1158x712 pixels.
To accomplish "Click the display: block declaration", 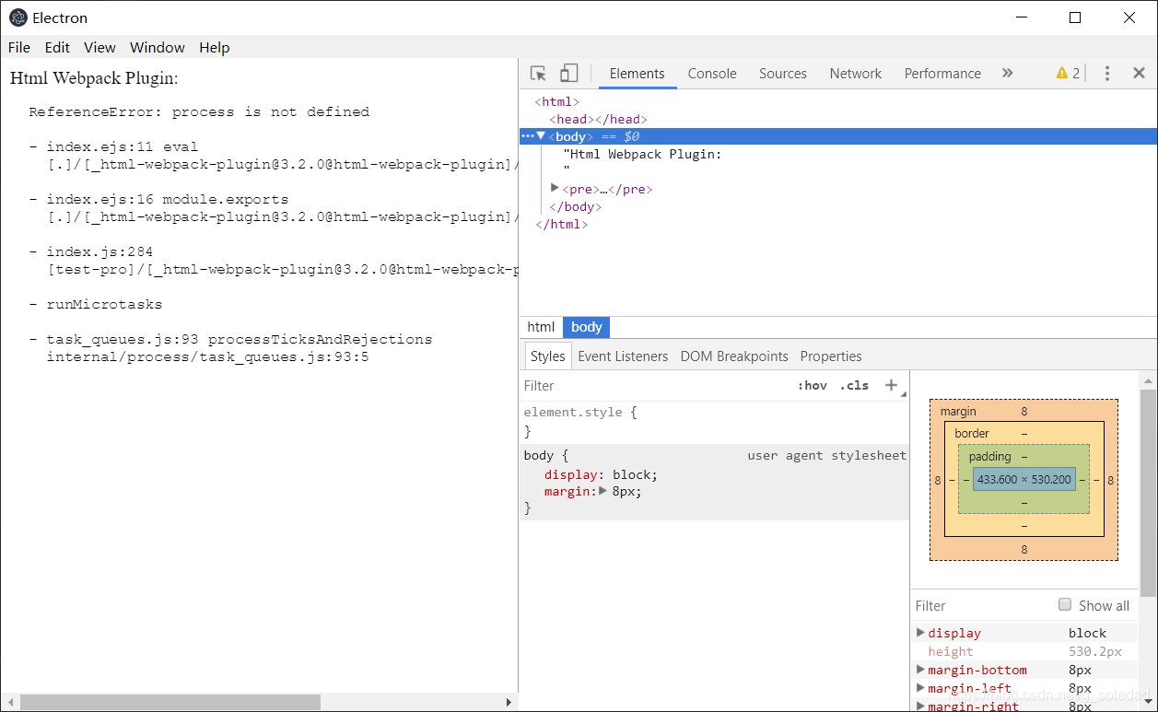I will click(601, 474).
